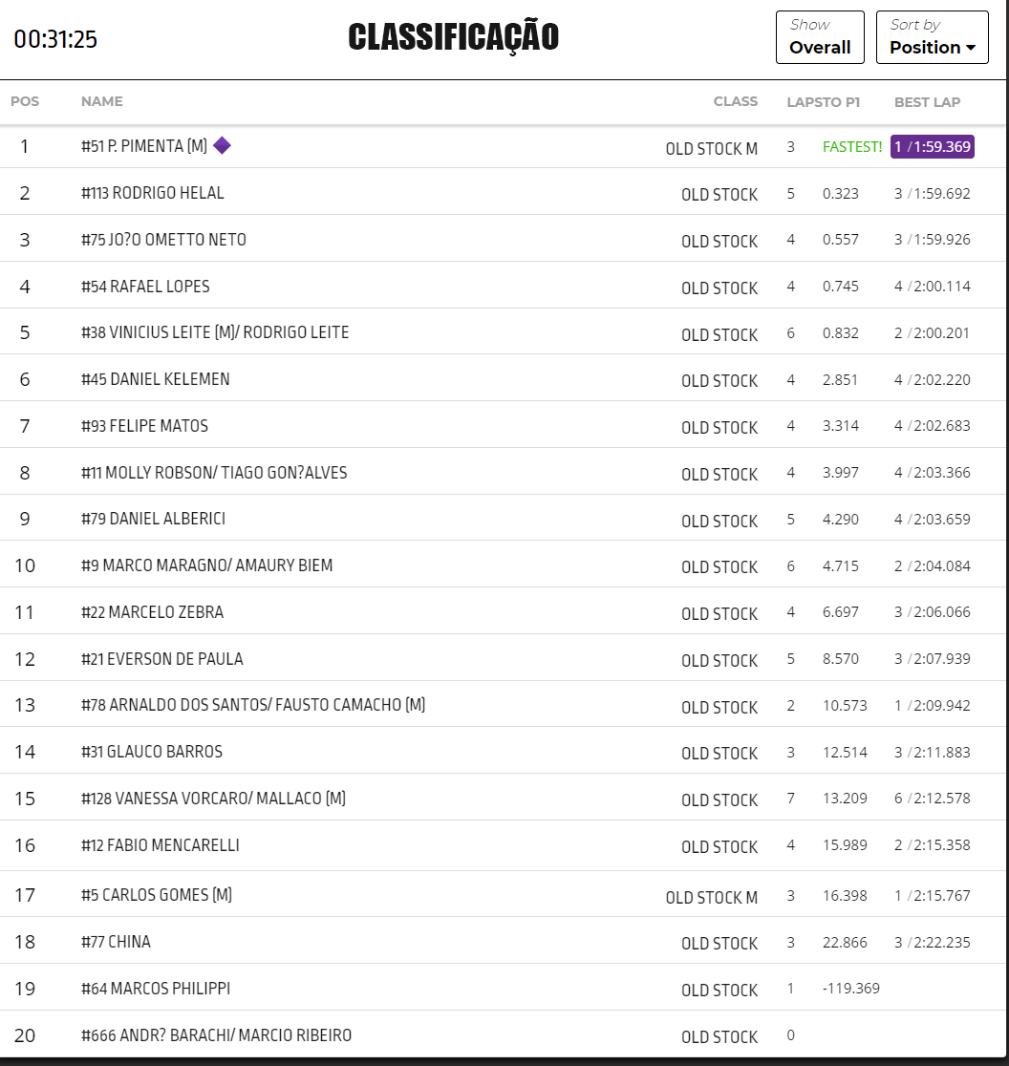
Task: Select #128 Vanessa Vorcaro/ Mallaco entry
Action: pyautogui.click(x=213, y=799)
